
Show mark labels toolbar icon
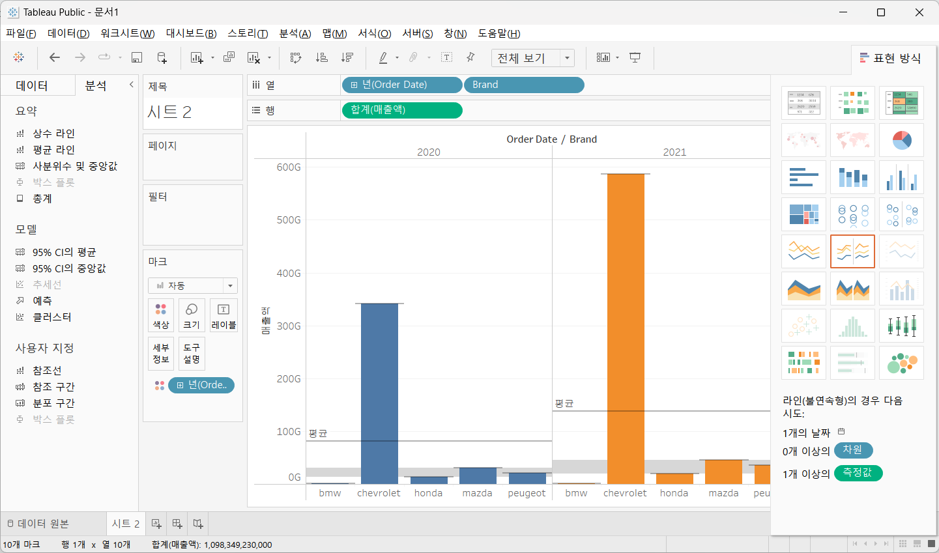point(447,57)
